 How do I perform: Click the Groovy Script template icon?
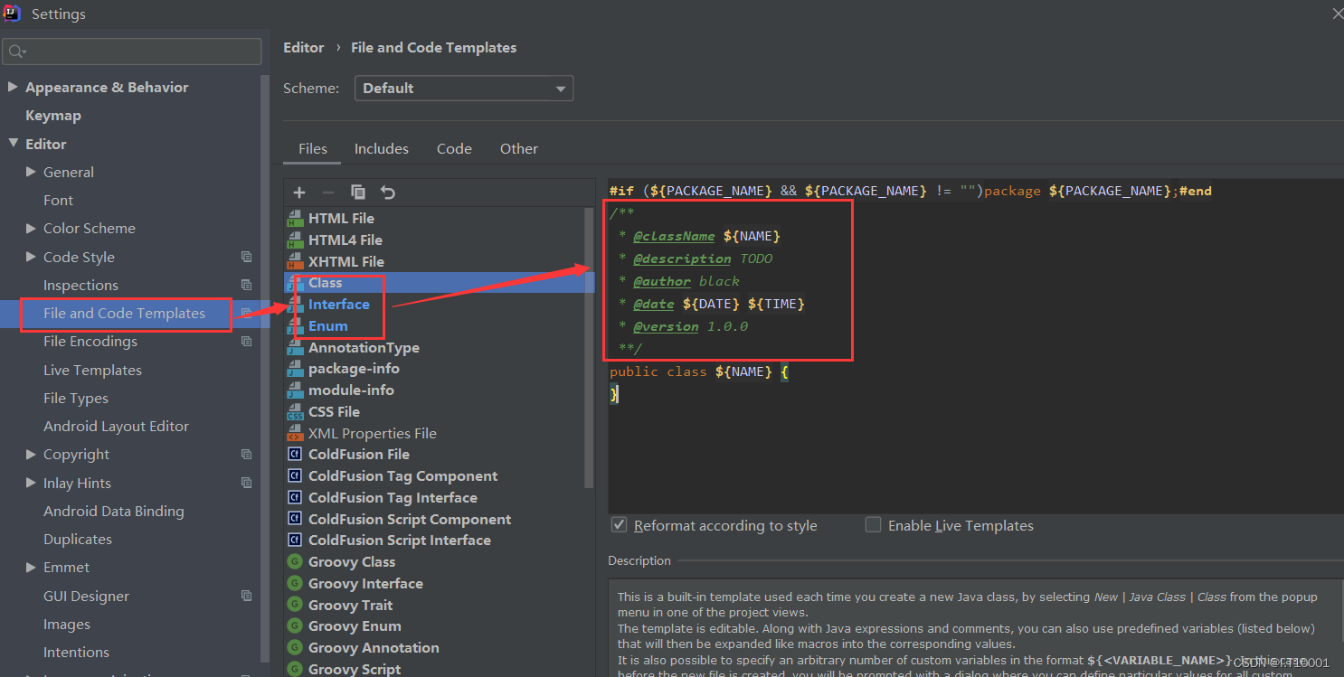294,670
